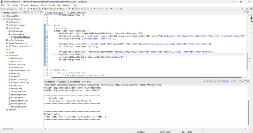
Task: Open the Run button dropdown arrow
Action: pos(37,9)
